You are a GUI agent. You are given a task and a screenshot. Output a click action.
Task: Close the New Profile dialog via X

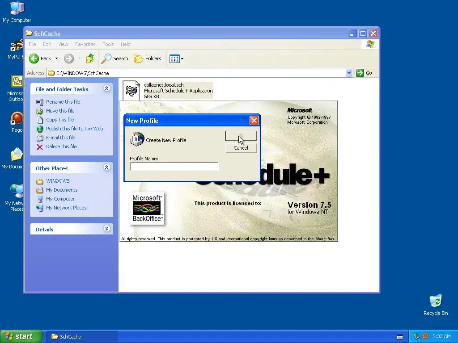pos(254,121)
